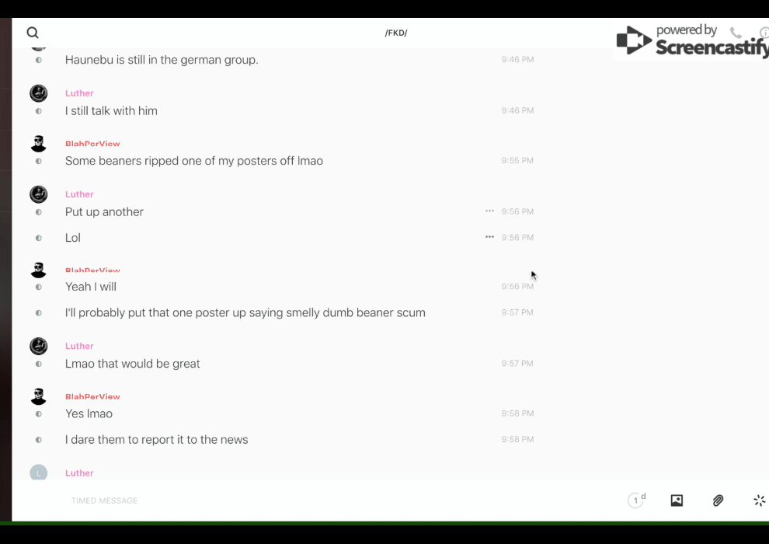Image resolution: width=769 pixels, height=544 pixels.
Task: Attach a file with the paperclip icon
Action: 718,500
